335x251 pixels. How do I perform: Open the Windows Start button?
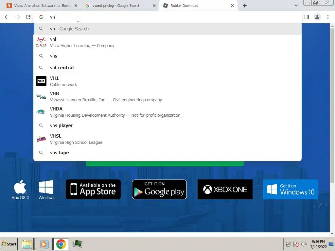click(x=9, y=244)
